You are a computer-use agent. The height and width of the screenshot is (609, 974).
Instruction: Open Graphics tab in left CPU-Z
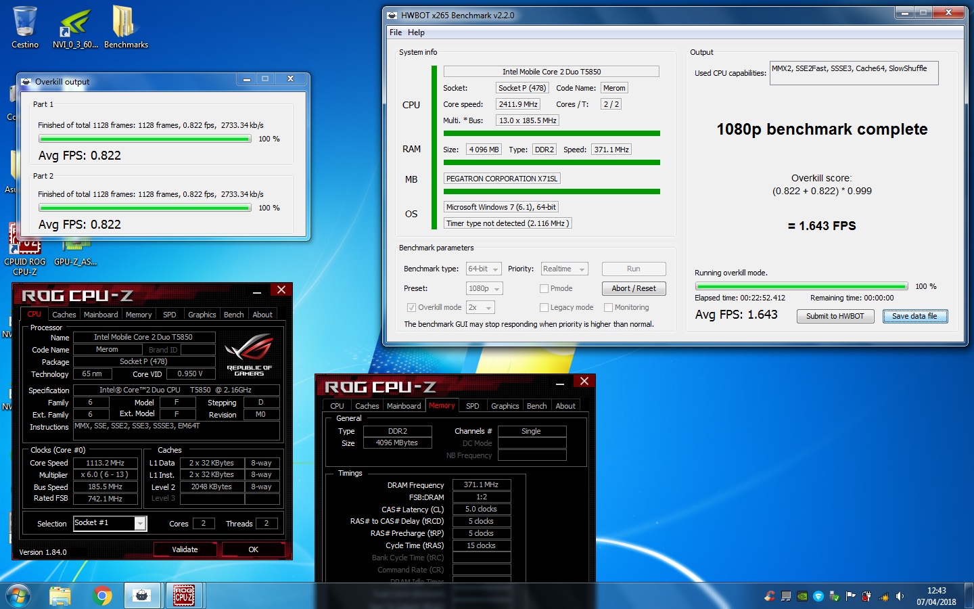pos(202,315)
